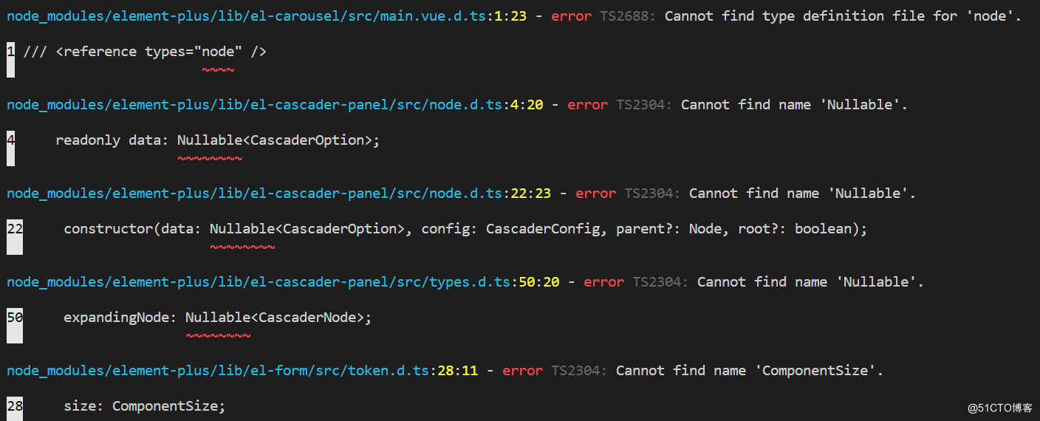Click the @51CTO博客 watermark
The width and height of the screenshot is (1040, 421).
click(1000, 408)
